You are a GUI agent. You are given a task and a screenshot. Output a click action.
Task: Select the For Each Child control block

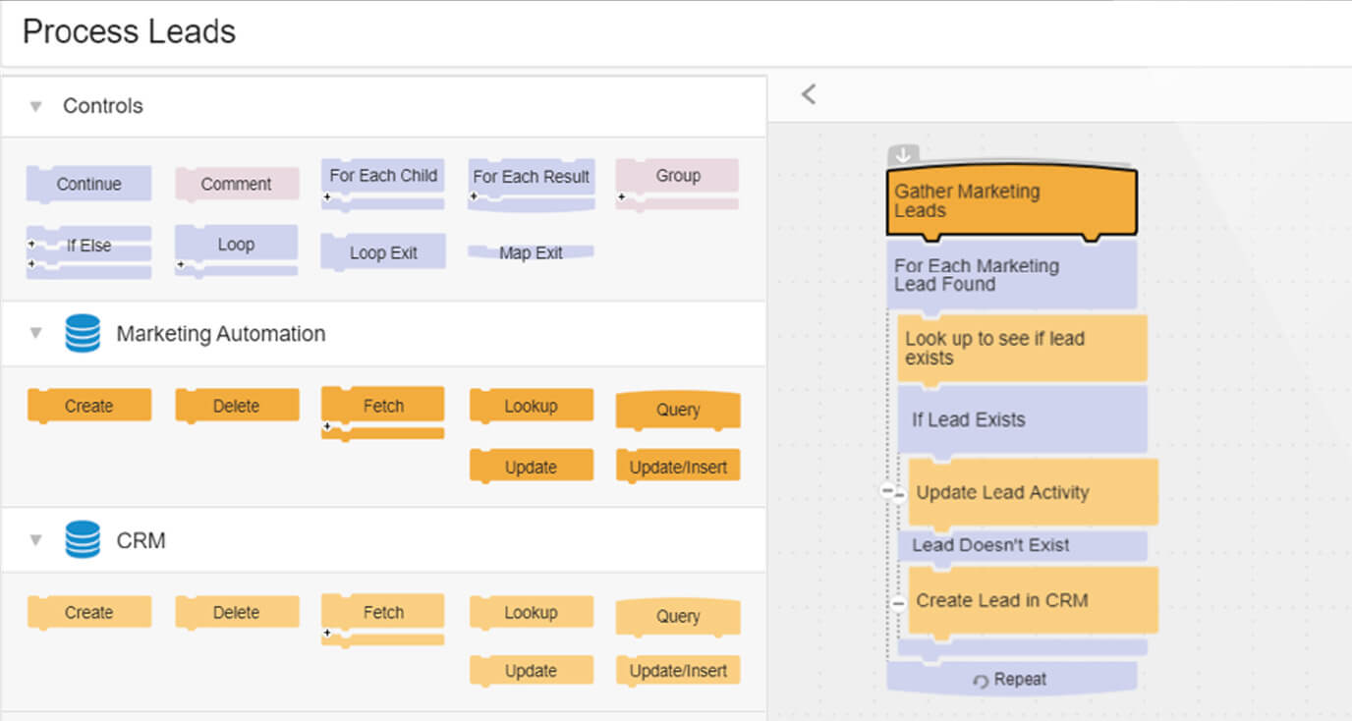click(x=383, y=184)
